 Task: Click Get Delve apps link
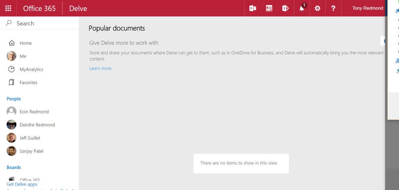(22, 184)
